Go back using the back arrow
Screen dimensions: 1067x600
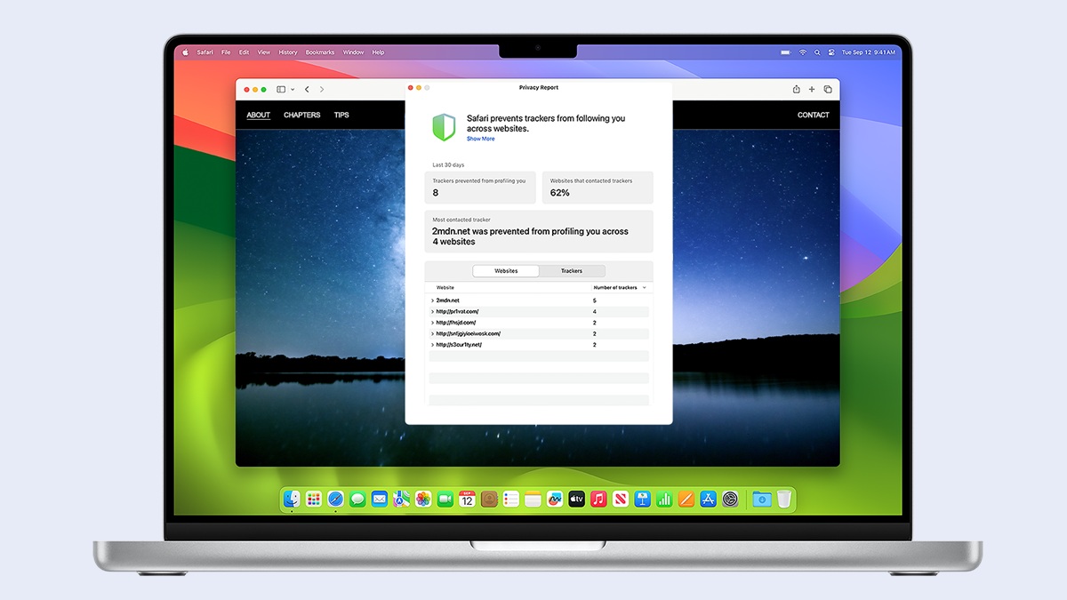[307, 89]
